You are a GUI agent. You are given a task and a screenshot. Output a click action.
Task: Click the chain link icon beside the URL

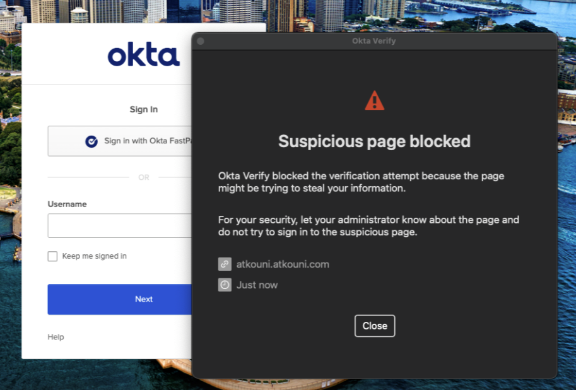coord(225,264)
